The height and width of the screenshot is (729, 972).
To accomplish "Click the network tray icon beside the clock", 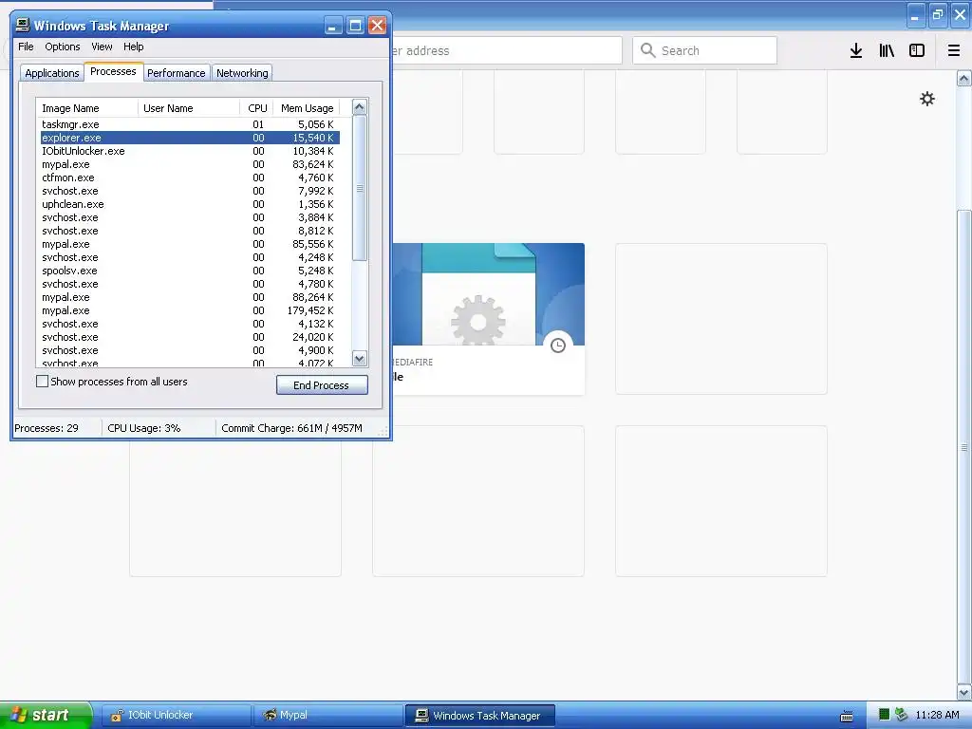I will 902,715.
